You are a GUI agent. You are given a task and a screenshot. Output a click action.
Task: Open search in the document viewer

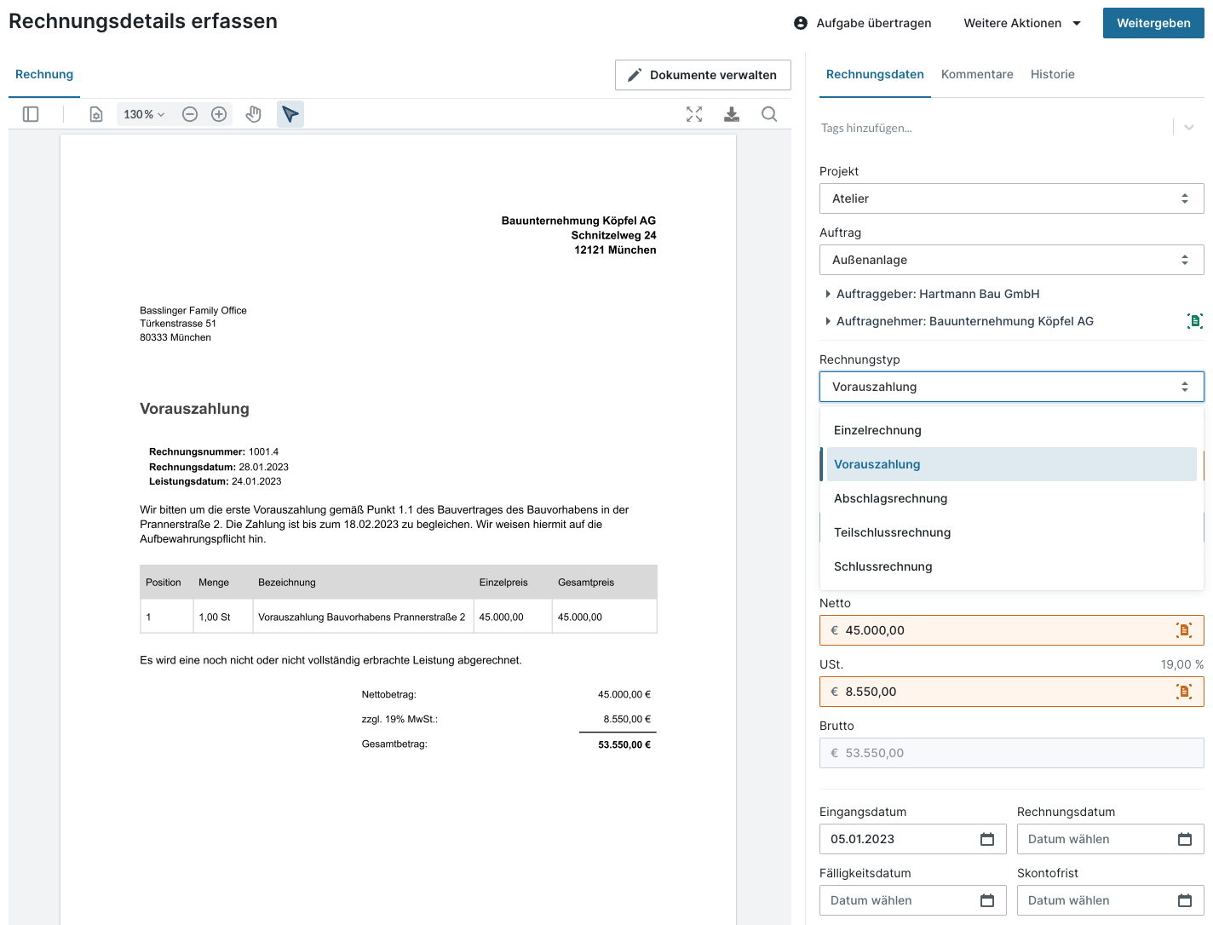(769, 114)
